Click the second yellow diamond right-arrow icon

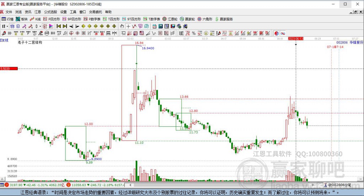pos(90,26)
